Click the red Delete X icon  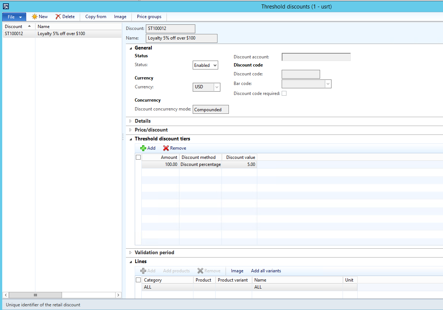58,17
